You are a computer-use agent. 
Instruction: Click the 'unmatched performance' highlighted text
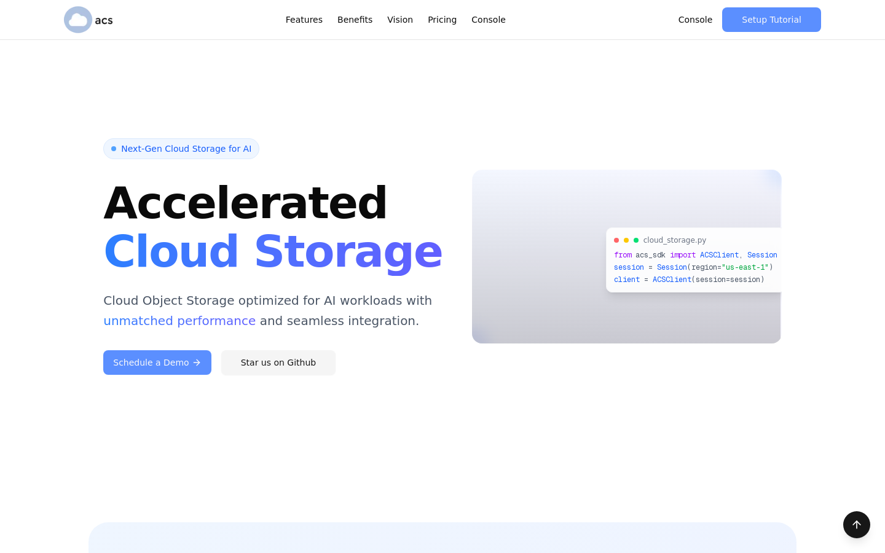[x=179, y=321]
